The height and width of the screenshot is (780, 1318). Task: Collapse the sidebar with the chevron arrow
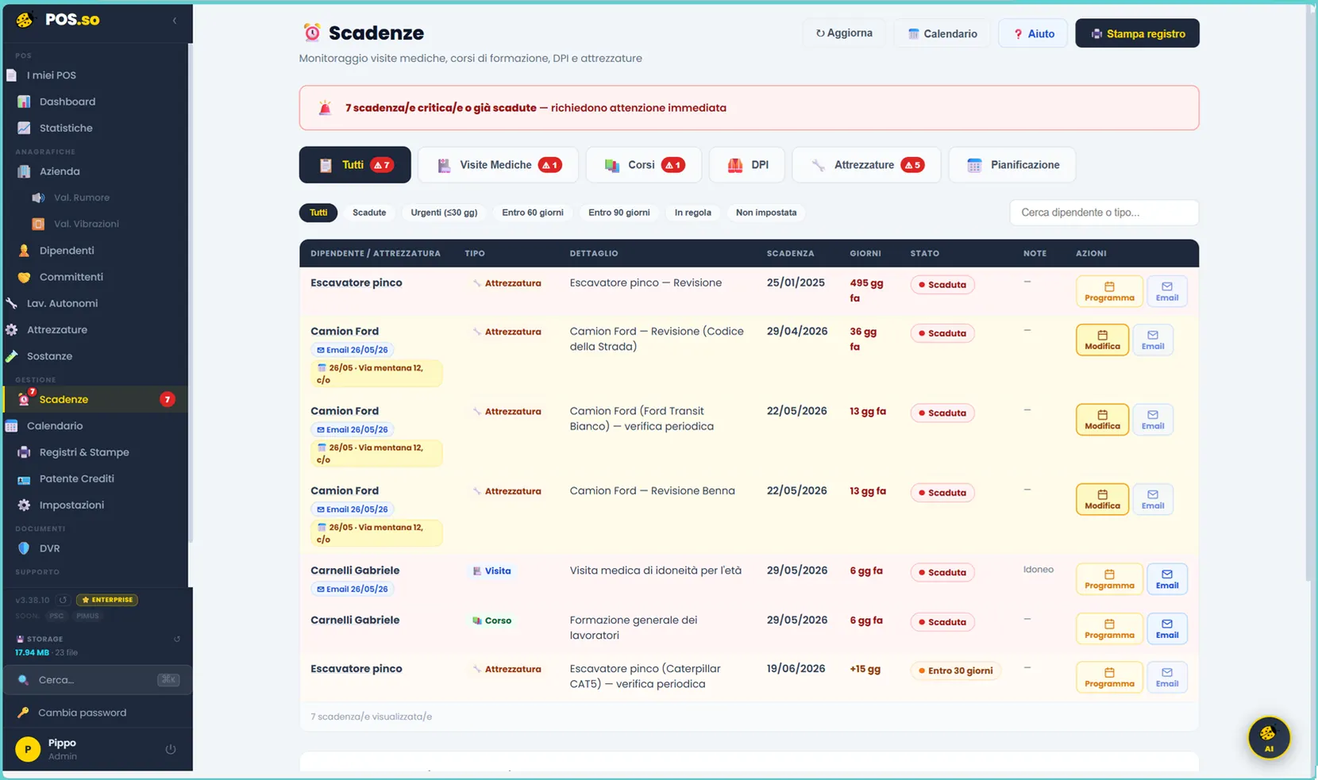click(x=175, y=21)
